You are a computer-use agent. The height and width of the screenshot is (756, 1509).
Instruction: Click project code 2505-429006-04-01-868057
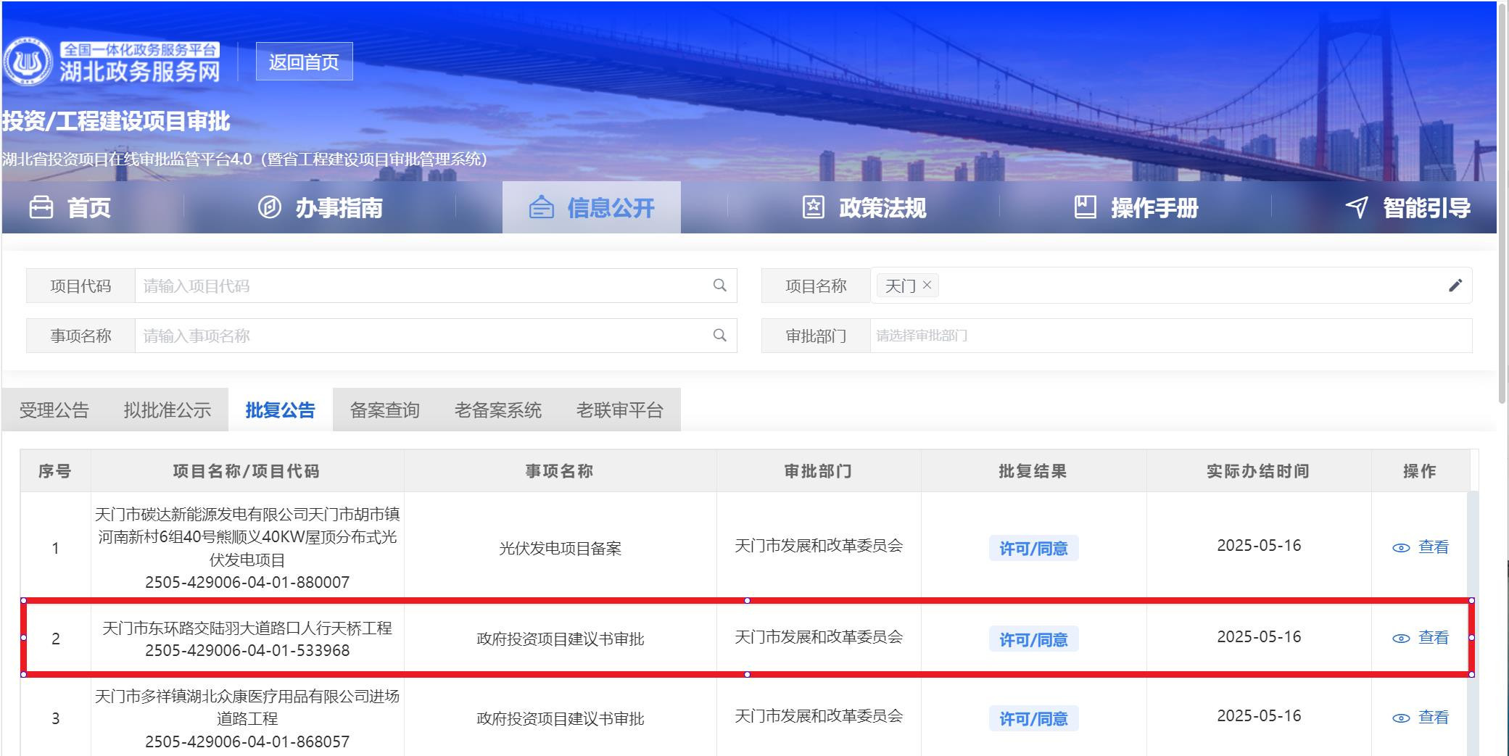(247, 742)
